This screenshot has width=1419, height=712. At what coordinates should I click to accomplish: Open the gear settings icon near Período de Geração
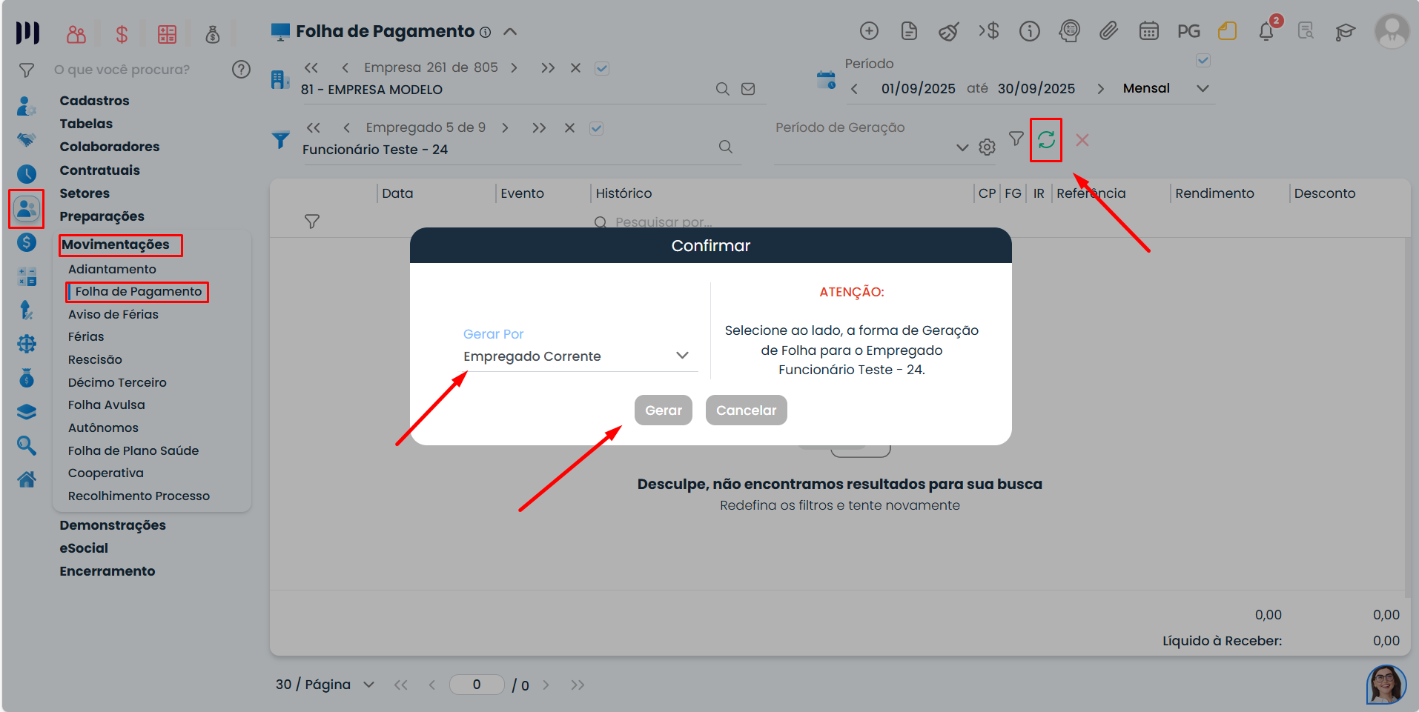(987, 147)
